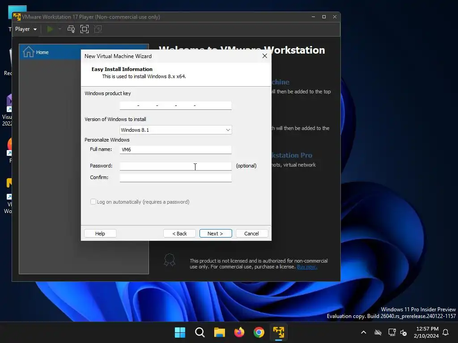Click the license ribbon badge icon
Image resolution: width=458 pixels, height=343 pixels.
coord(170,259)
